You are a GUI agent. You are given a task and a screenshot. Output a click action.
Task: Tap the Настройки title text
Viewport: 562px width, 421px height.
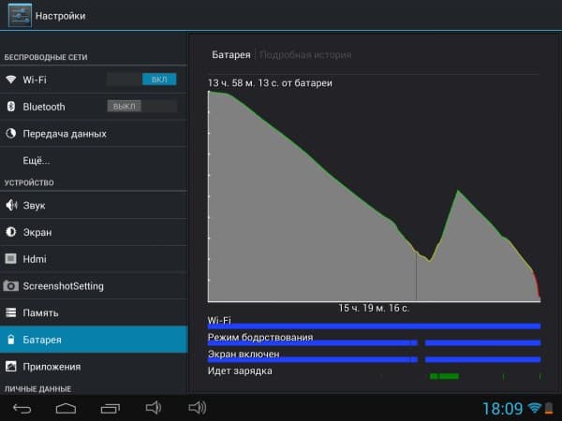click(60, 16)
